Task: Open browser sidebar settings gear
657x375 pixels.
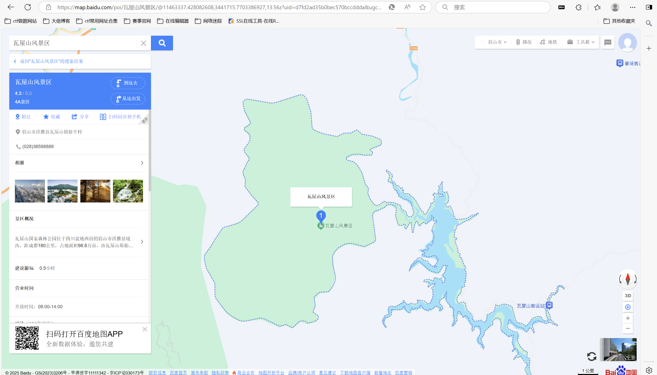Action: 649,370
